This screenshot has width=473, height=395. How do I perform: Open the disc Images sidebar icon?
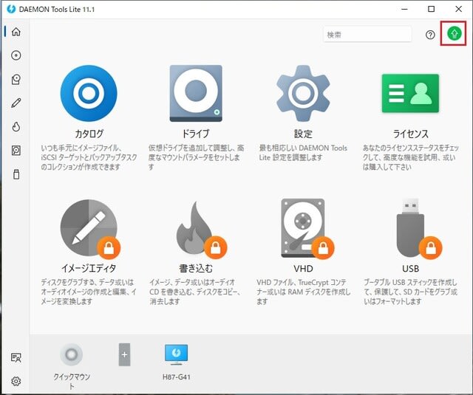(x=16, y=55)
